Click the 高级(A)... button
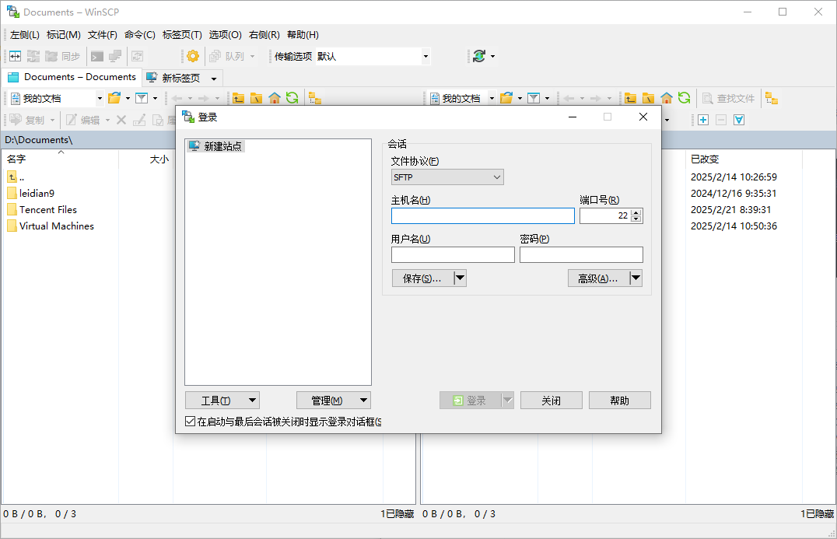Screen dimensions: 837x539 pos(598,278)
